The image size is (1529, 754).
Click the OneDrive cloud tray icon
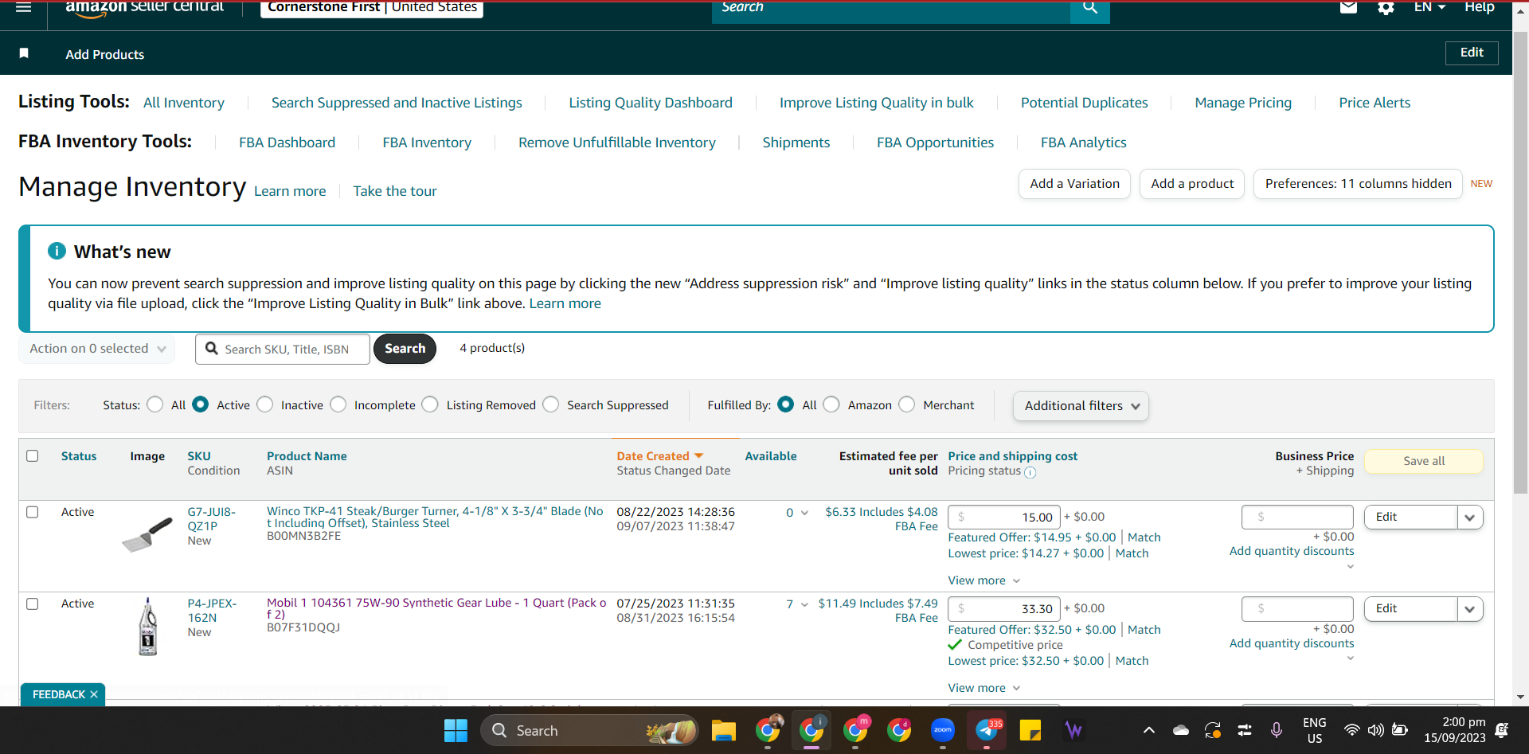pos(1181,730)
